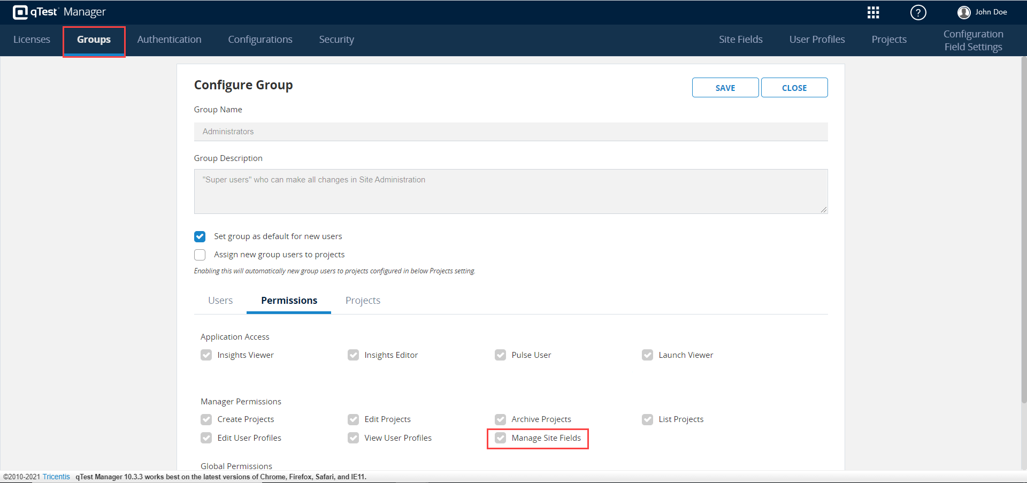Click the qTest Manager logo
Image resolution: width=1027 pixels, height=483 pixels.
click(x=59, y=12)
